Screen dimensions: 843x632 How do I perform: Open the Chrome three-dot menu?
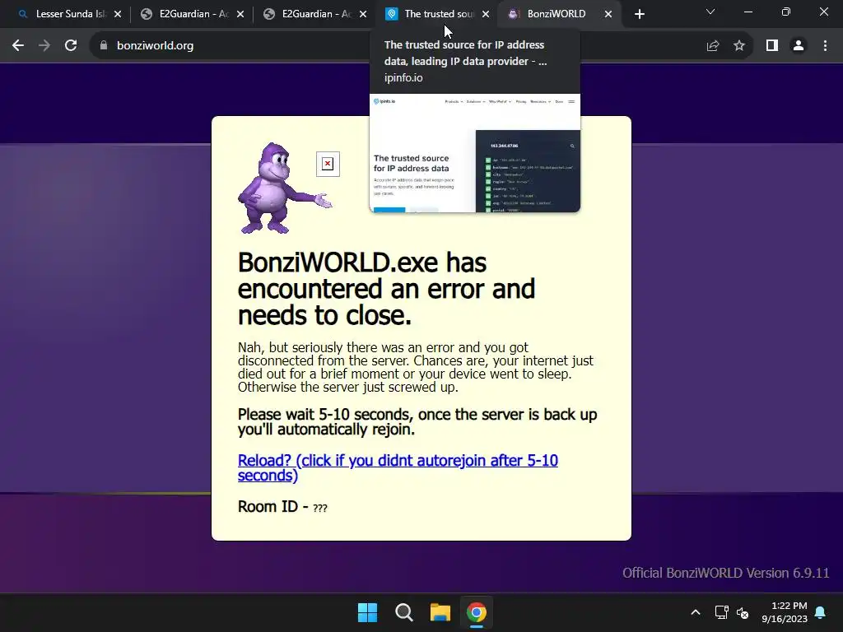click(825, 46)
